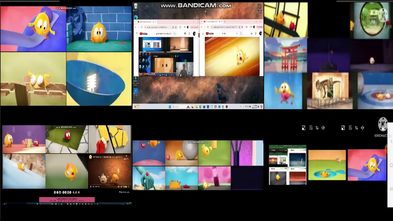Image resolution: width=393 pixels, height=221 pixels.
Task: Open notifications bell in left YouTube window
Action: (x=189, y=33)
